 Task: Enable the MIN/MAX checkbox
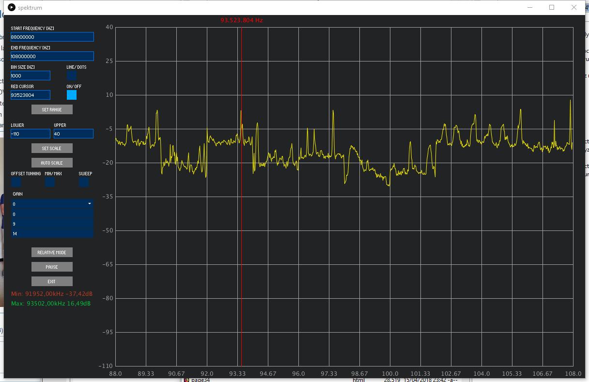50,182
